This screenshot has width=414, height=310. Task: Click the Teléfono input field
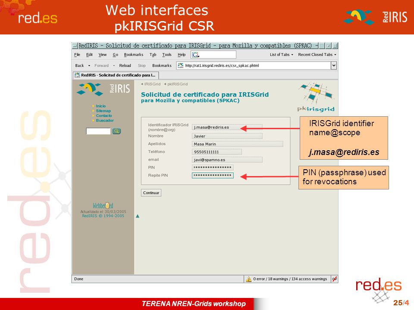217,152
